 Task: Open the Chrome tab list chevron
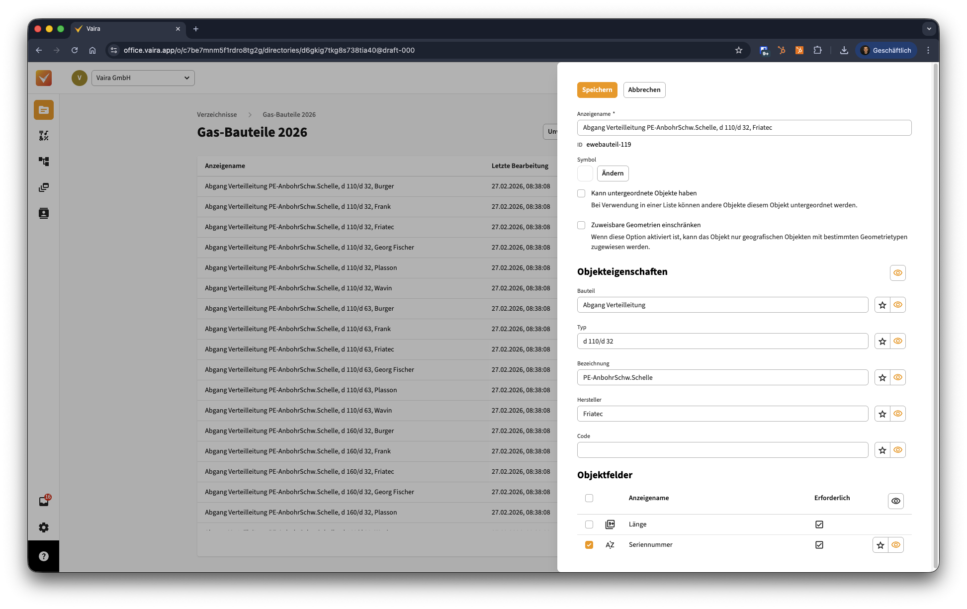point(929,29)
